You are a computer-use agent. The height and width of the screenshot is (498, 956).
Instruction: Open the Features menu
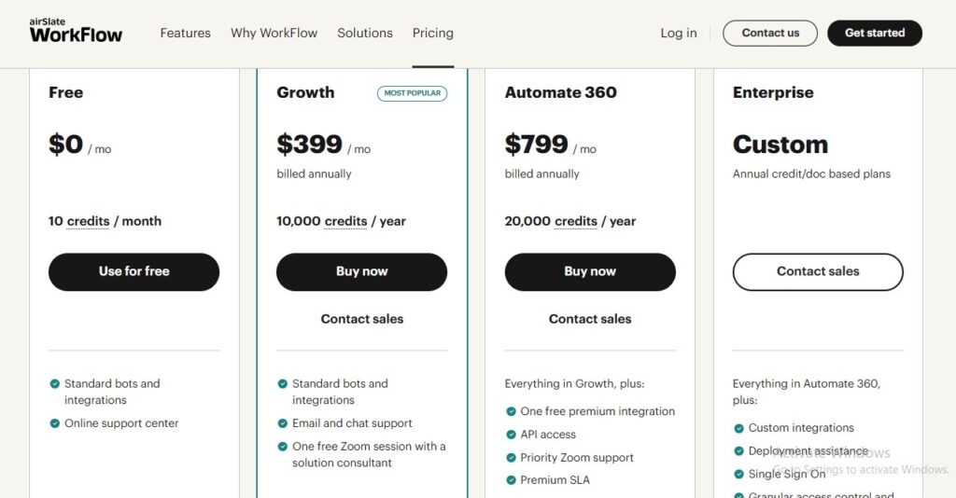click(x=185, y=33)
